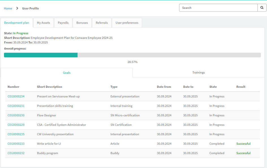Open Buddy program goal CEG0000232
Screen dimensions: 267x168
tap(16, 153)
